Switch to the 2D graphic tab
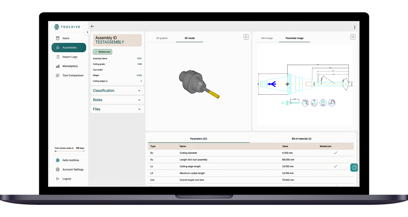 pos(162,38)
